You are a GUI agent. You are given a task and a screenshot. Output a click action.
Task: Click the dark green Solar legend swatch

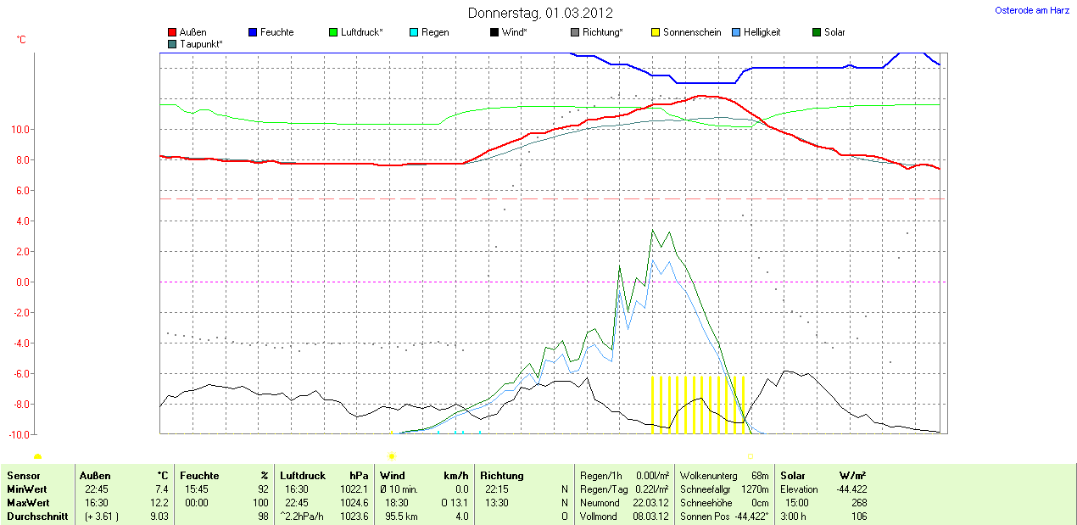[817, 32]
